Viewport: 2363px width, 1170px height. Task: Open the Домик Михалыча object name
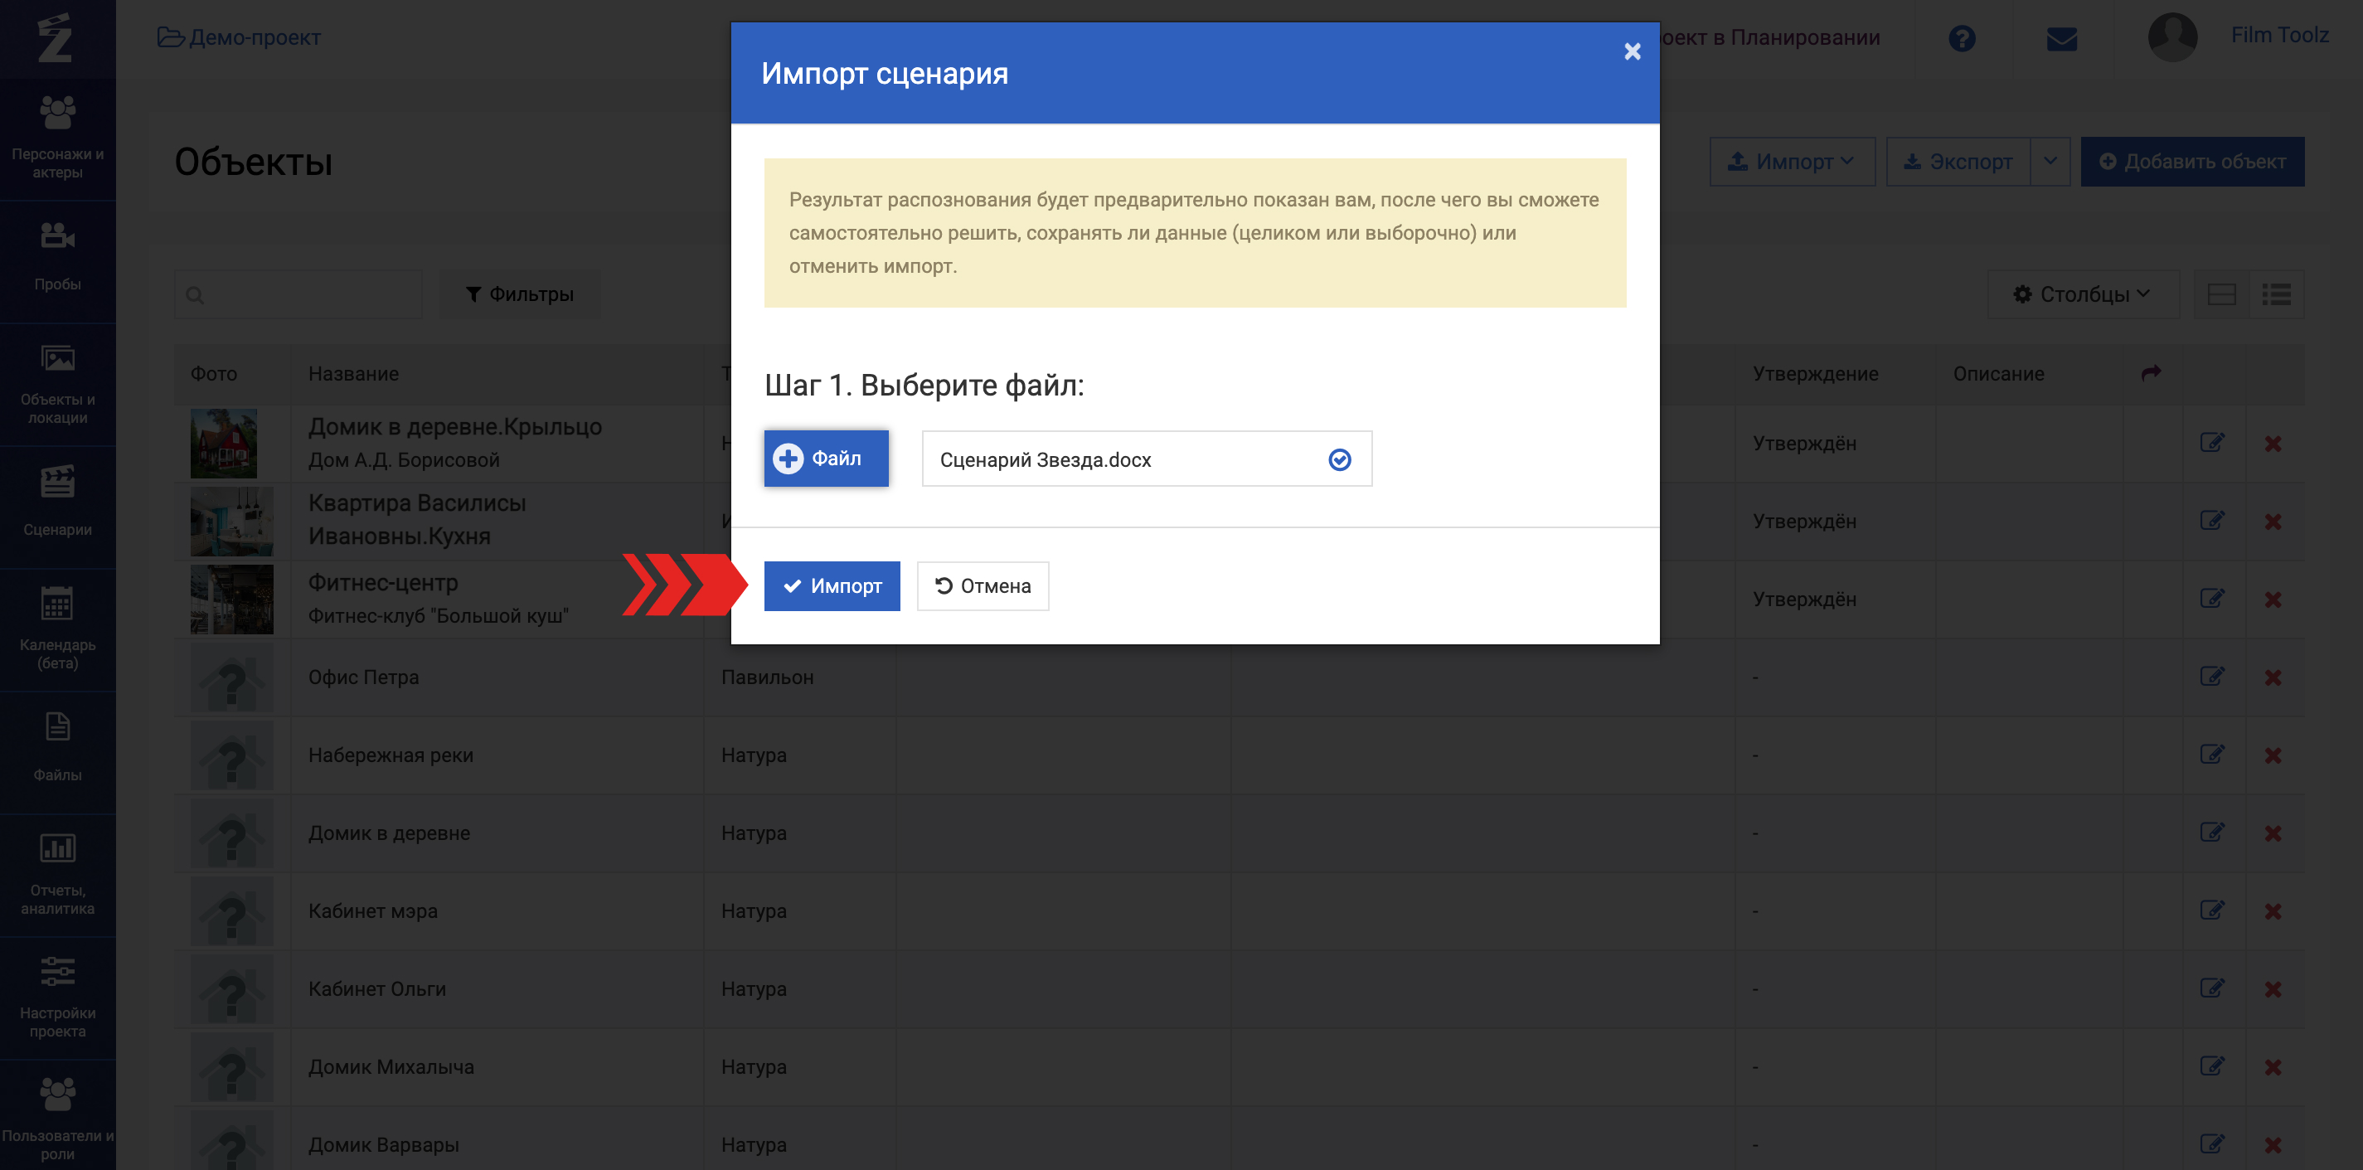pos(391,1067)
